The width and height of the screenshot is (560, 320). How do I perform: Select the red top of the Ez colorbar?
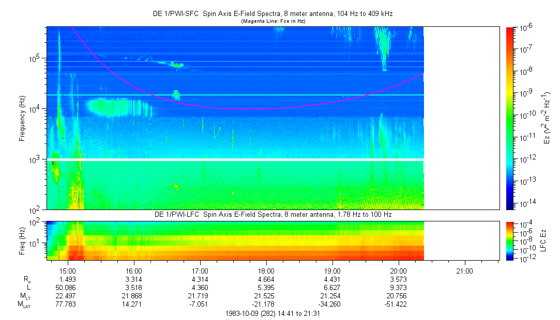click(510, 30)
